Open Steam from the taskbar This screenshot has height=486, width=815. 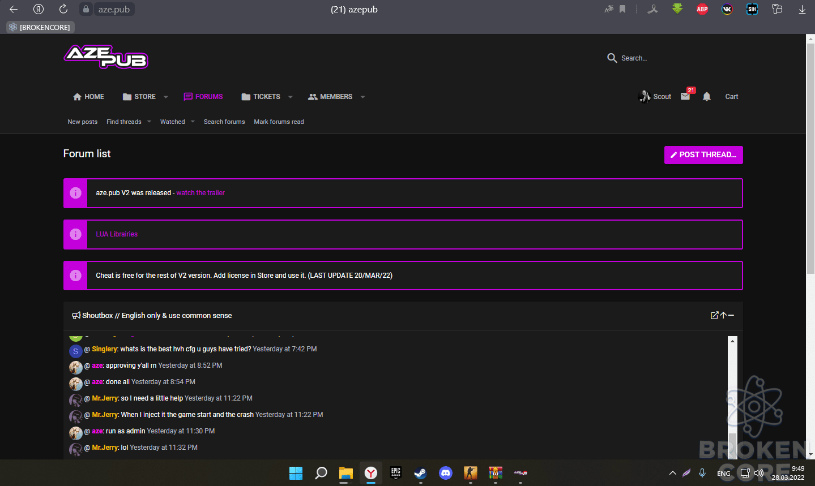point(420,472)
